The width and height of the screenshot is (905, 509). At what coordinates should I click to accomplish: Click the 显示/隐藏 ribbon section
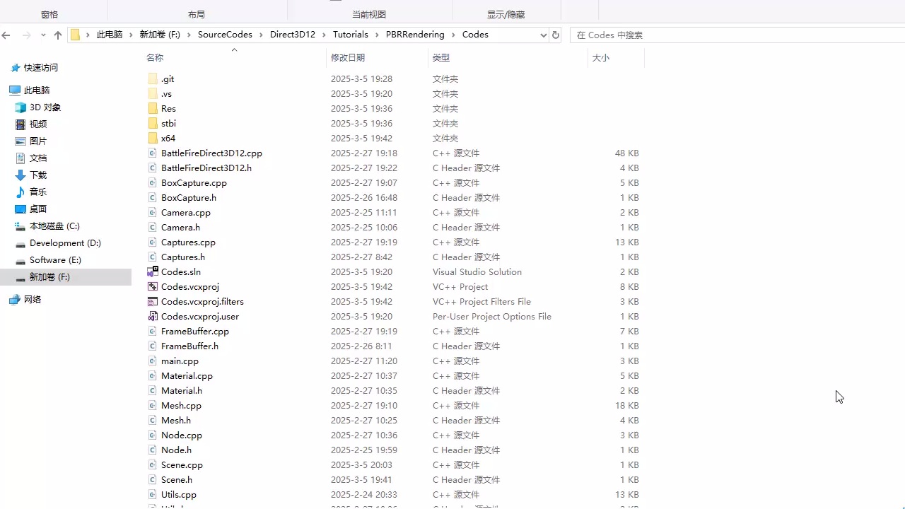click(506, 13)
